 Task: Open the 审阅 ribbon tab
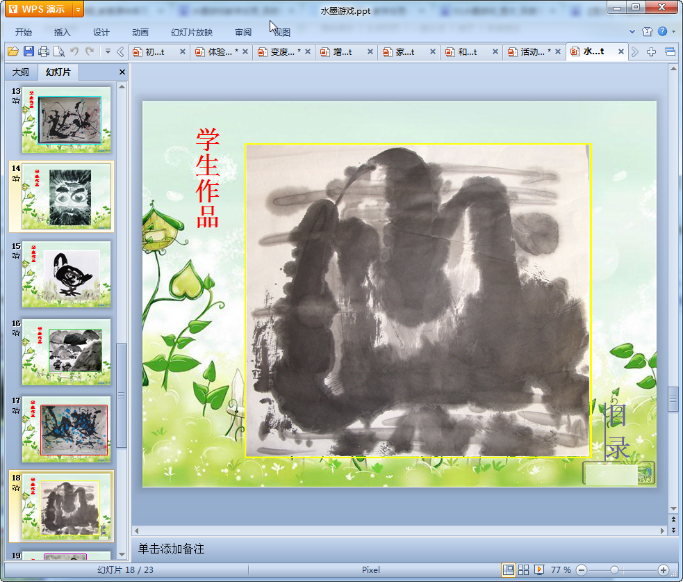[243, 32]
